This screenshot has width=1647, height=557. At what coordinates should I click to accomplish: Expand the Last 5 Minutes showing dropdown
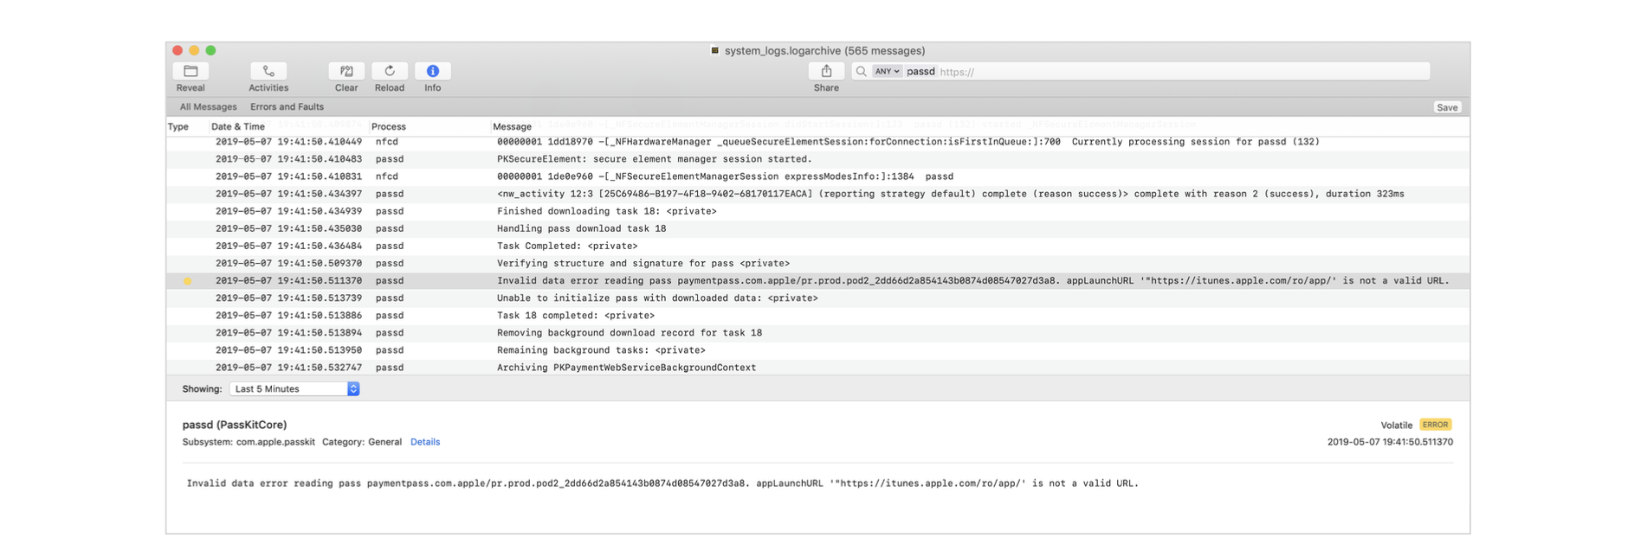pos(294,389)
